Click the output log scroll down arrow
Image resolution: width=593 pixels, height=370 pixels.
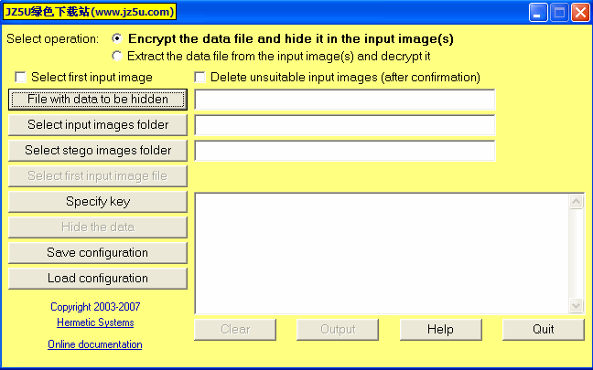click(x=576, y=305)
